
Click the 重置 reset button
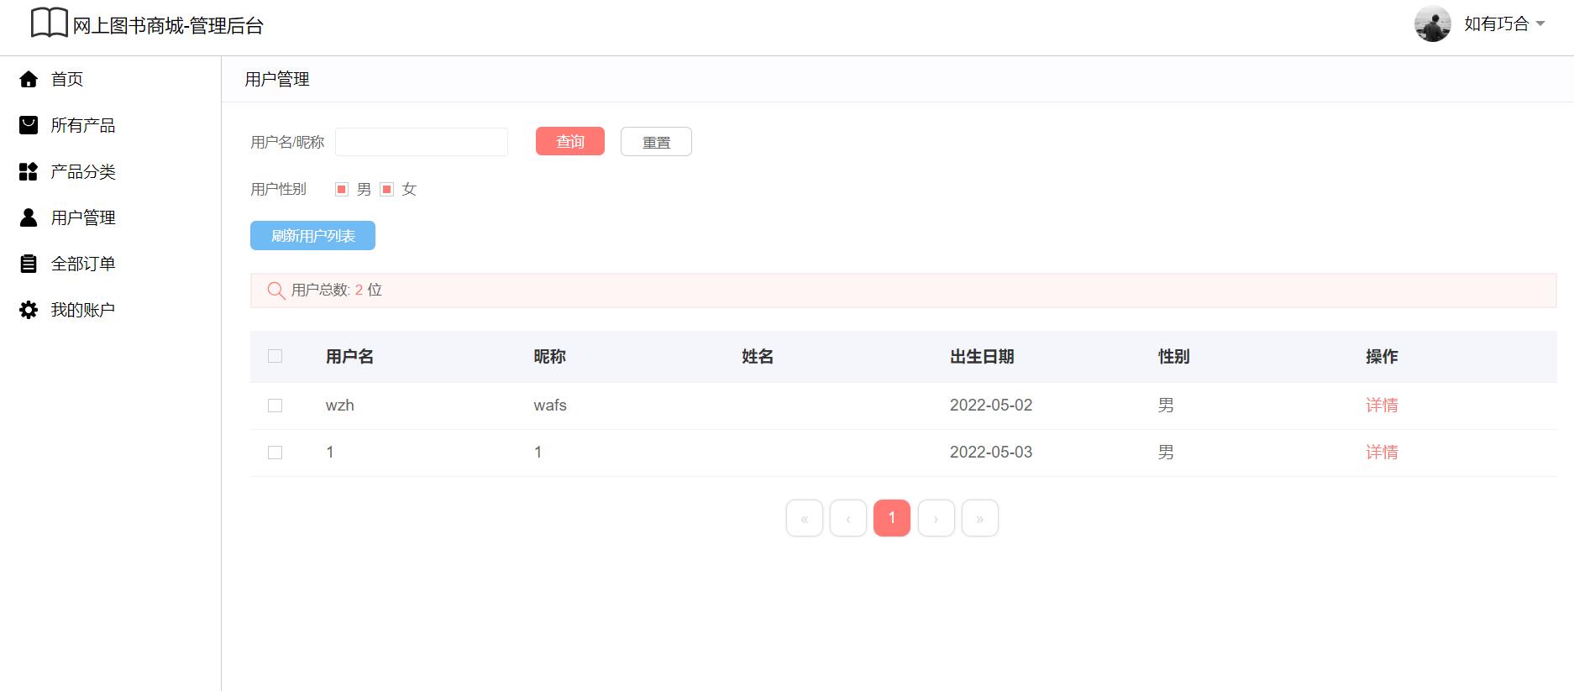[656, 142]
